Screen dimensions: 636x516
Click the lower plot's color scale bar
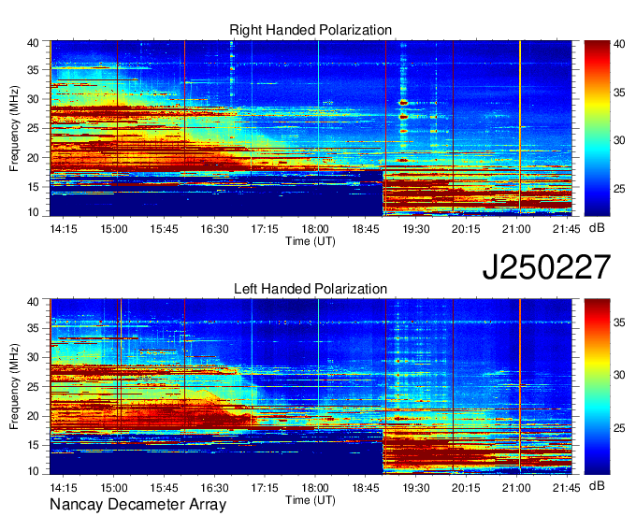597,387
